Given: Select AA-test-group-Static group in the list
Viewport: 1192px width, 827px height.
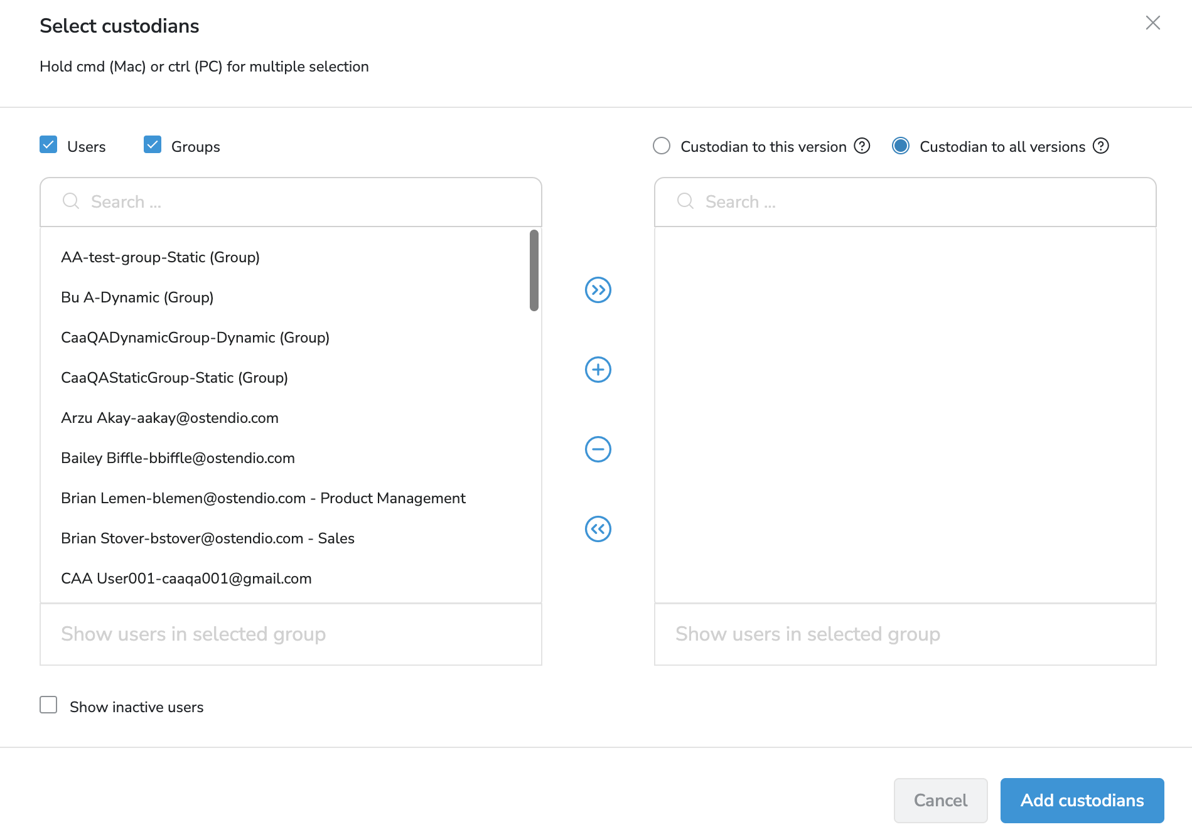Looking at the screenshot, I should [x=160, y=257].
